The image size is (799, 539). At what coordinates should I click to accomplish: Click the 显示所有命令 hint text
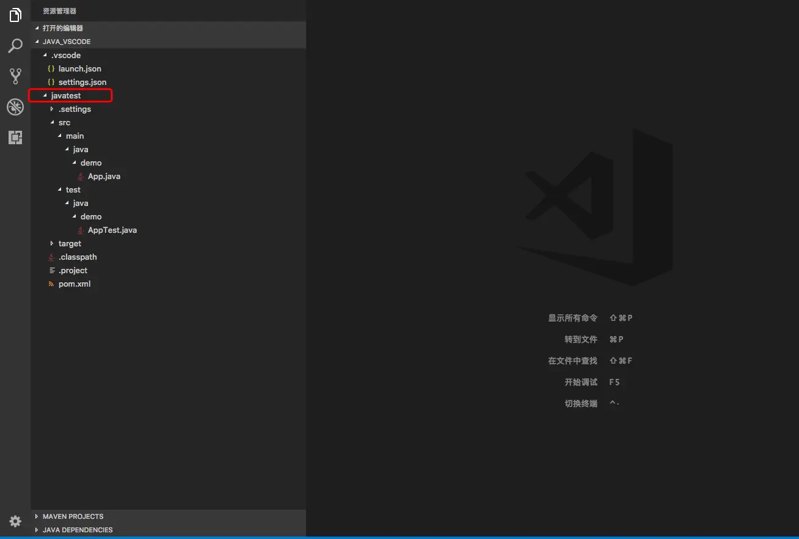coord(572,318)
